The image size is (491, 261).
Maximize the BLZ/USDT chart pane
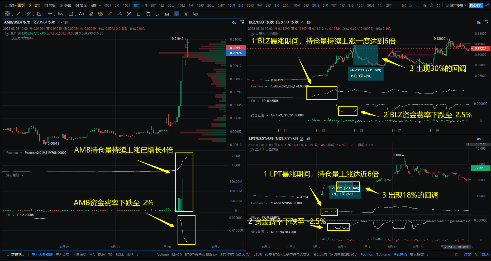487,22
